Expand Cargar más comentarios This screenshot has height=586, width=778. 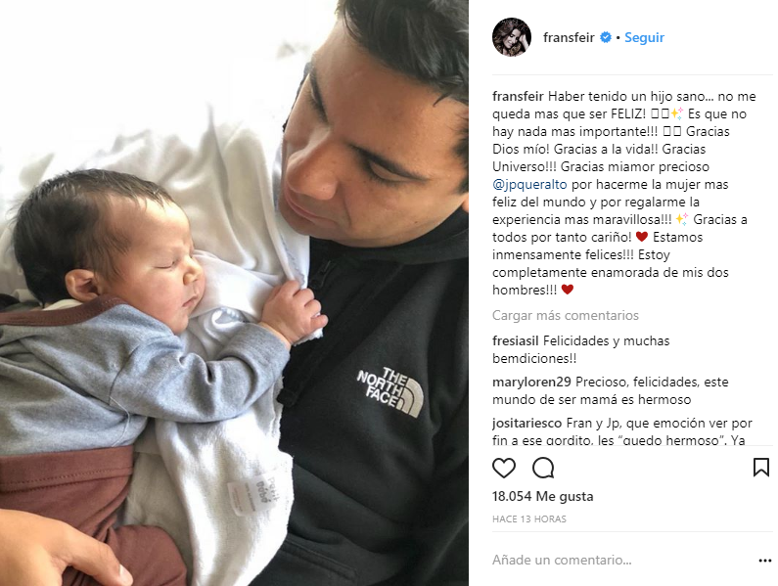click(565, 316)
